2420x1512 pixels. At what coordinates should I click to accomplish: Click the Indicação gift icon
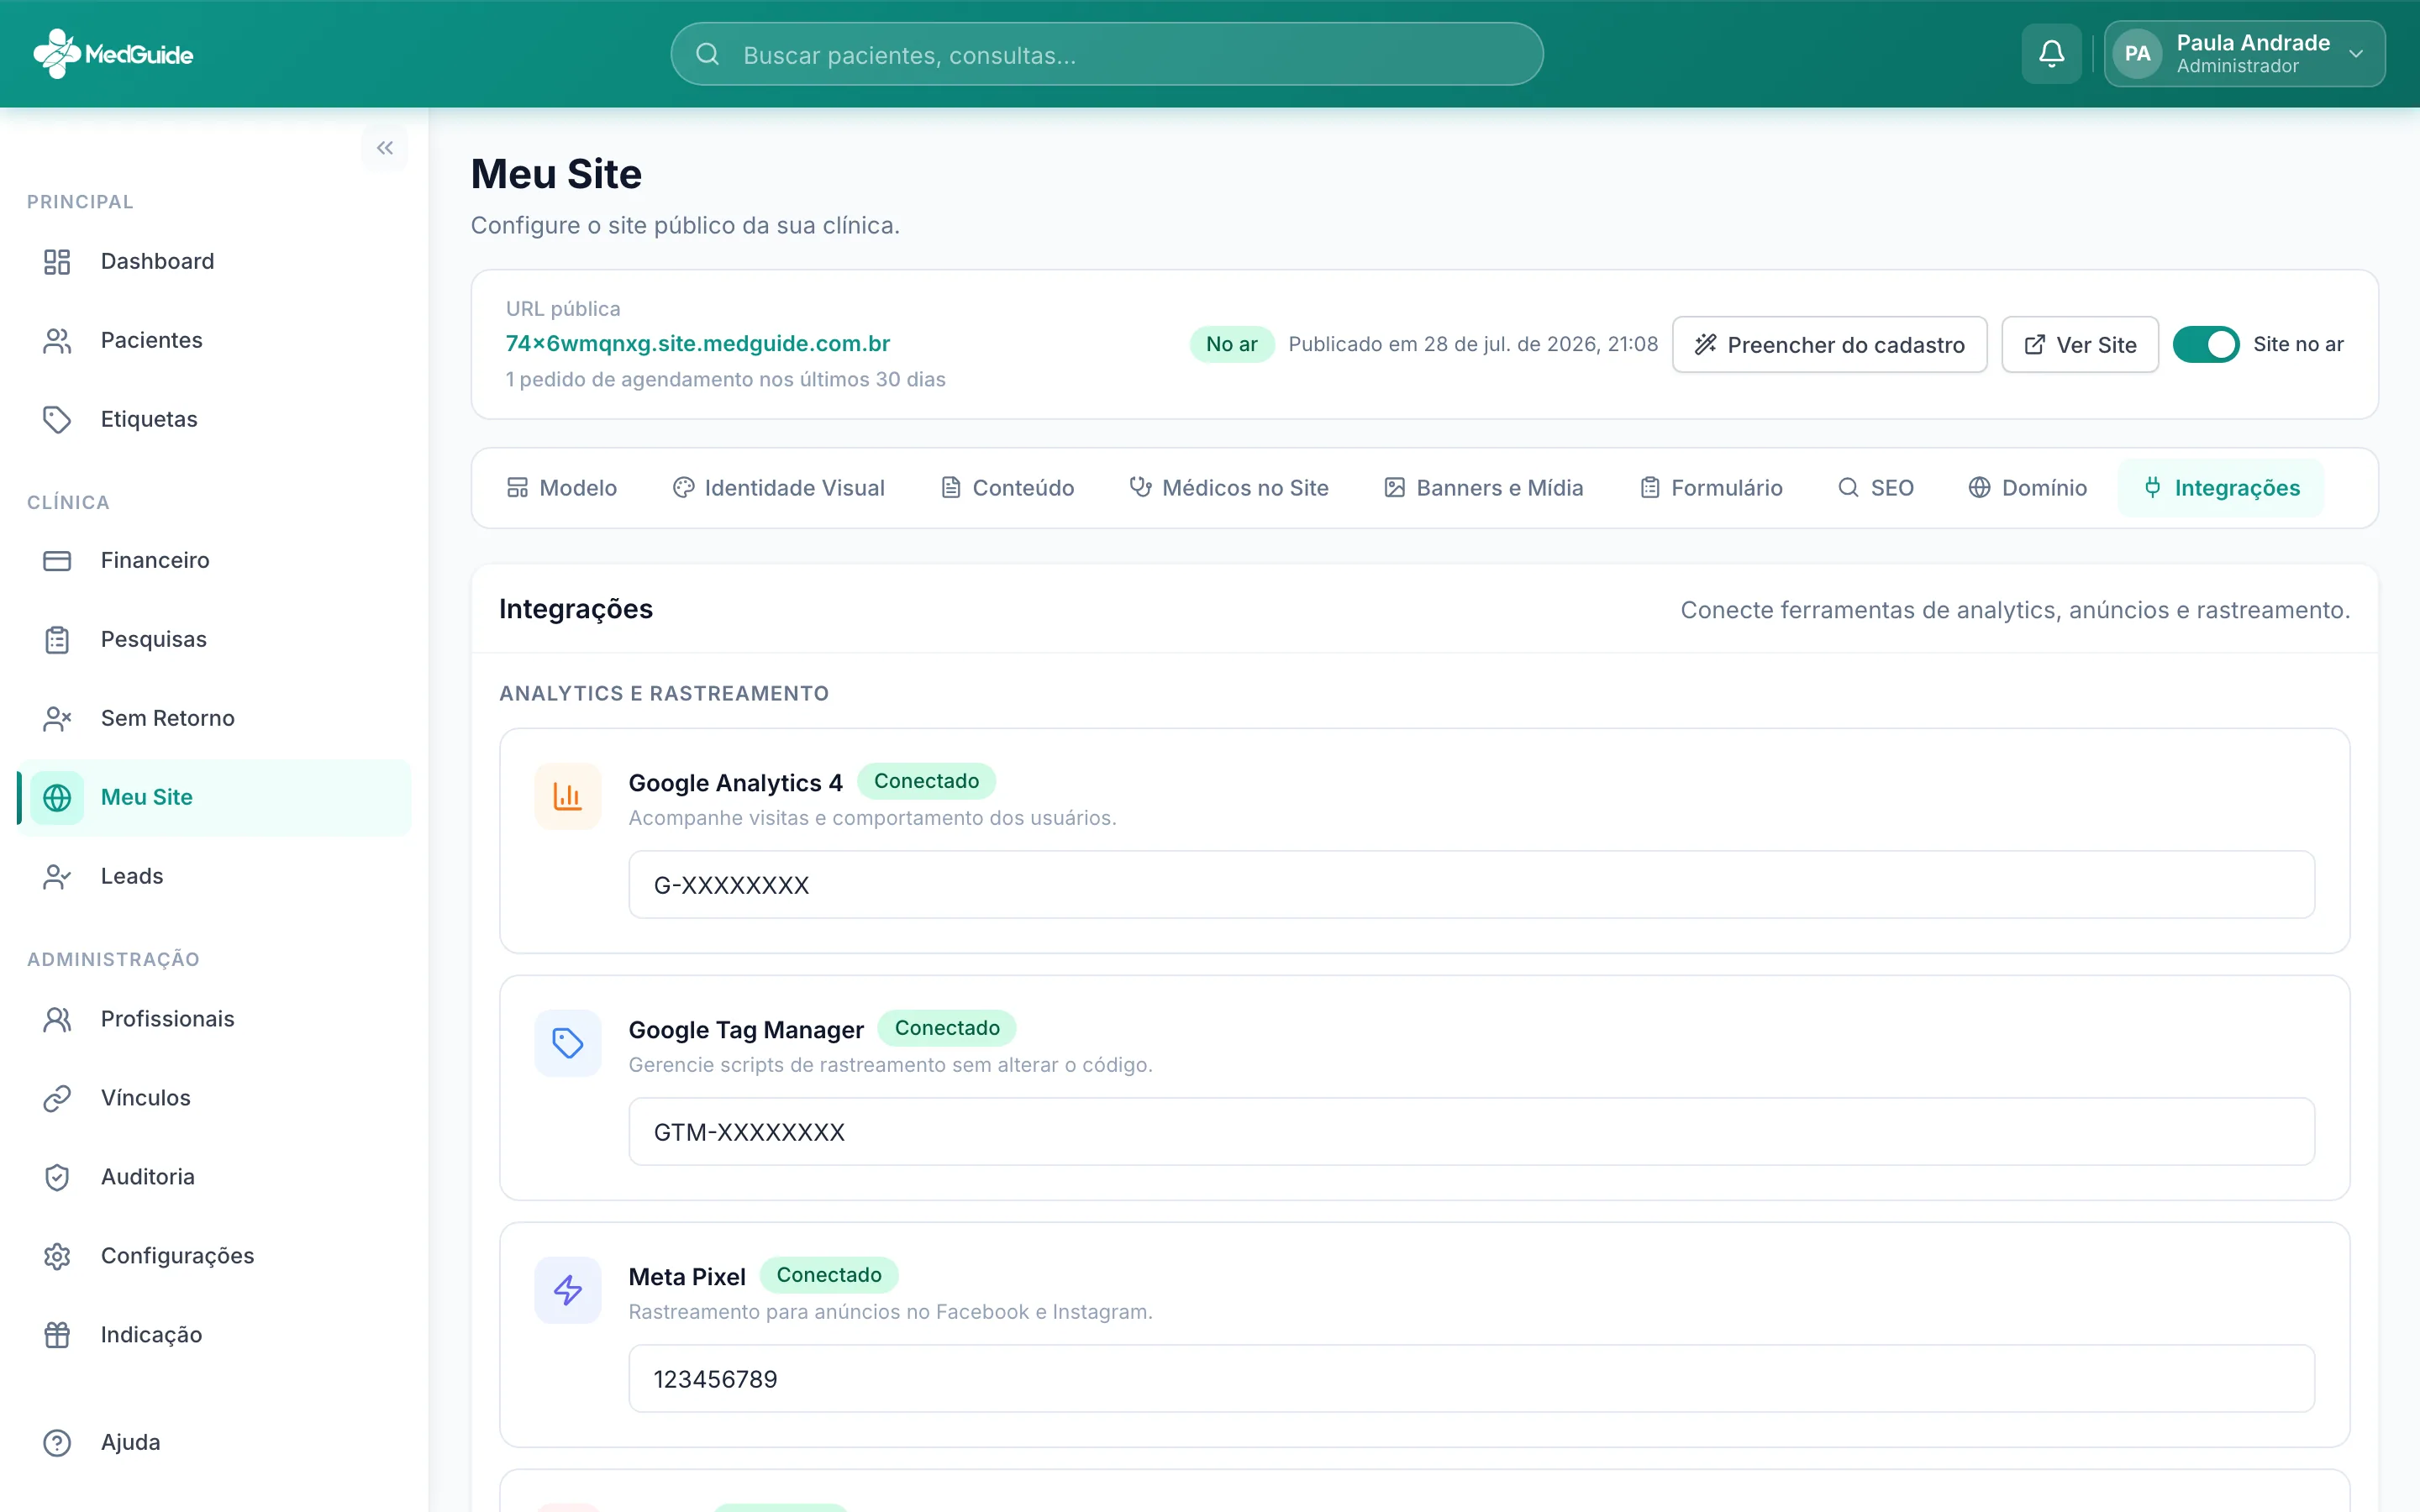point(57,1335)
